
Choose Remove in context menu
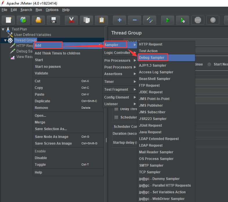pos(68,108)
